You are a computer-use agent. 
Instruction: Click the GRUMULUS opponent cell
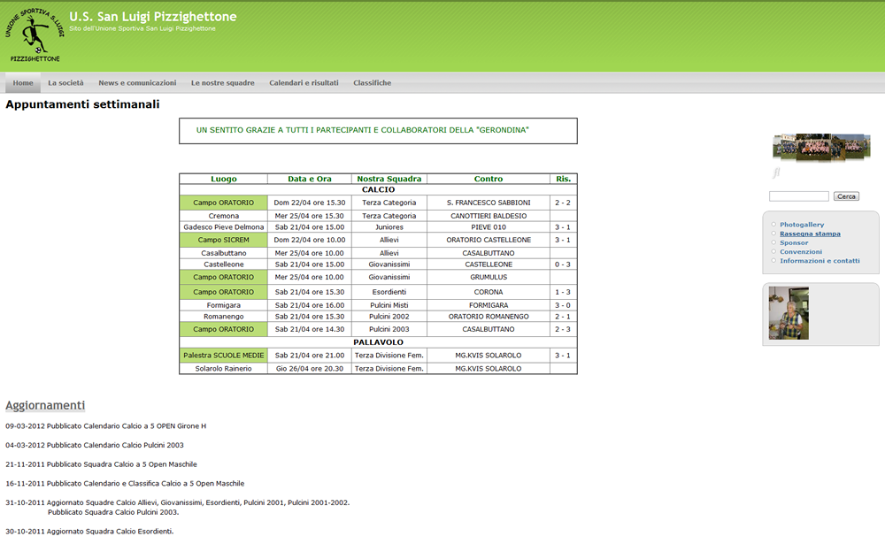pyautogui.click(x=489, y=277)
